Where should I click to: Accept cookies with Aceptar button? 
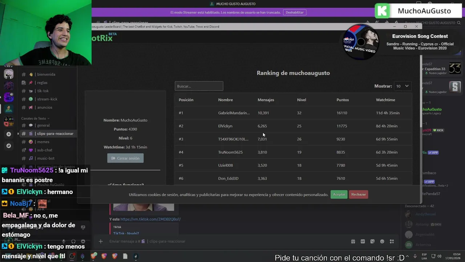[339, 194]
